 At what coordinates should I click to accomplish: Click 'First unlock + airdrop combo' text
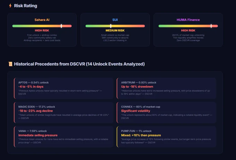[42, 35]
